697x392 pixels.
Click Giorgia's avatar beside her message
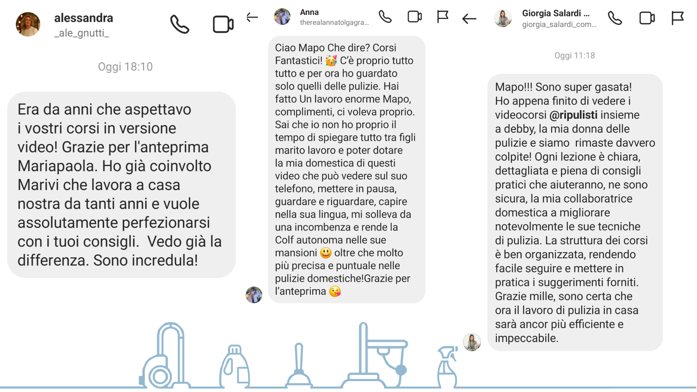[x=472, y=342]
